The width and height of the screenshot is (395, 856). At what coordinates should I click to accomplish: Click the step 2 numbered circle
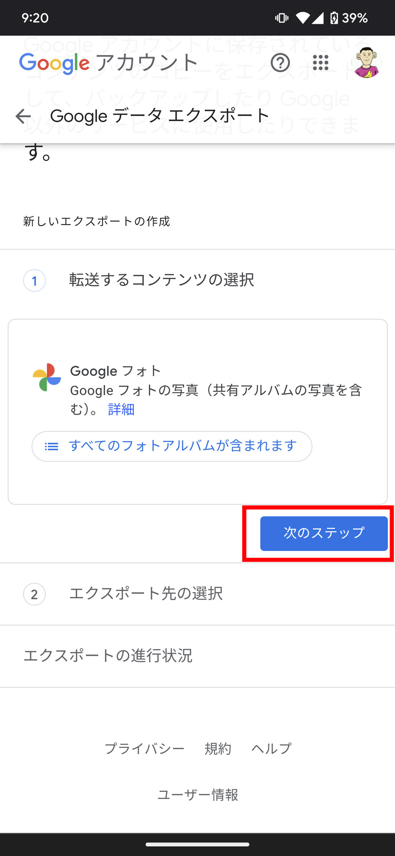coord(34,594)
